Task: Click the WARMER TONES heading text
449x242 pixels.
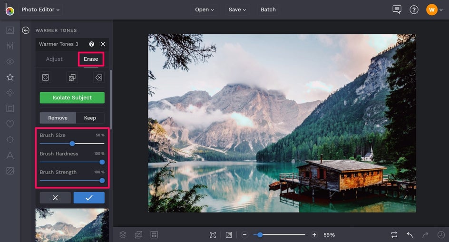Action: point(56,30)
